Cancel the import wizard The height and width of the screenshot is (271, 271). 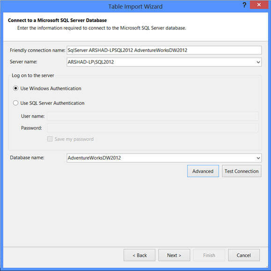(x=244, y=255)
